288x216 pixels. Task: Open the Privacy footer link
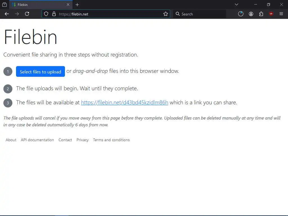click(x=82, y=140)
